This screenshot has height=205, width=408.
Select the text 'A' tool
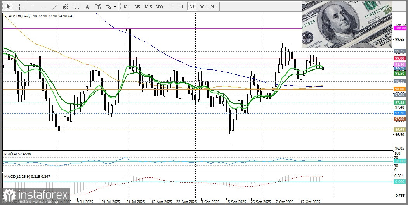click(87, 7)
